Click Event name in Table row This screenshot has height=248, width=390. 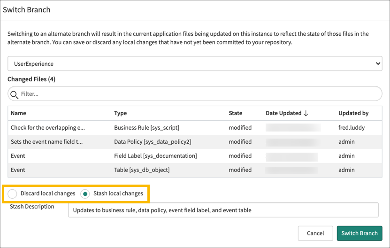[x=18, y=170]
